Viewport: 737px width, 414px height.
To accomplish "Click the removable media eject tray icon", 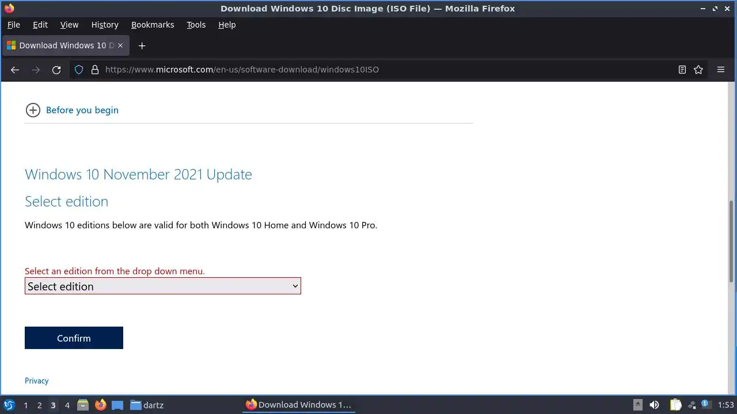I will pos(637,405).
